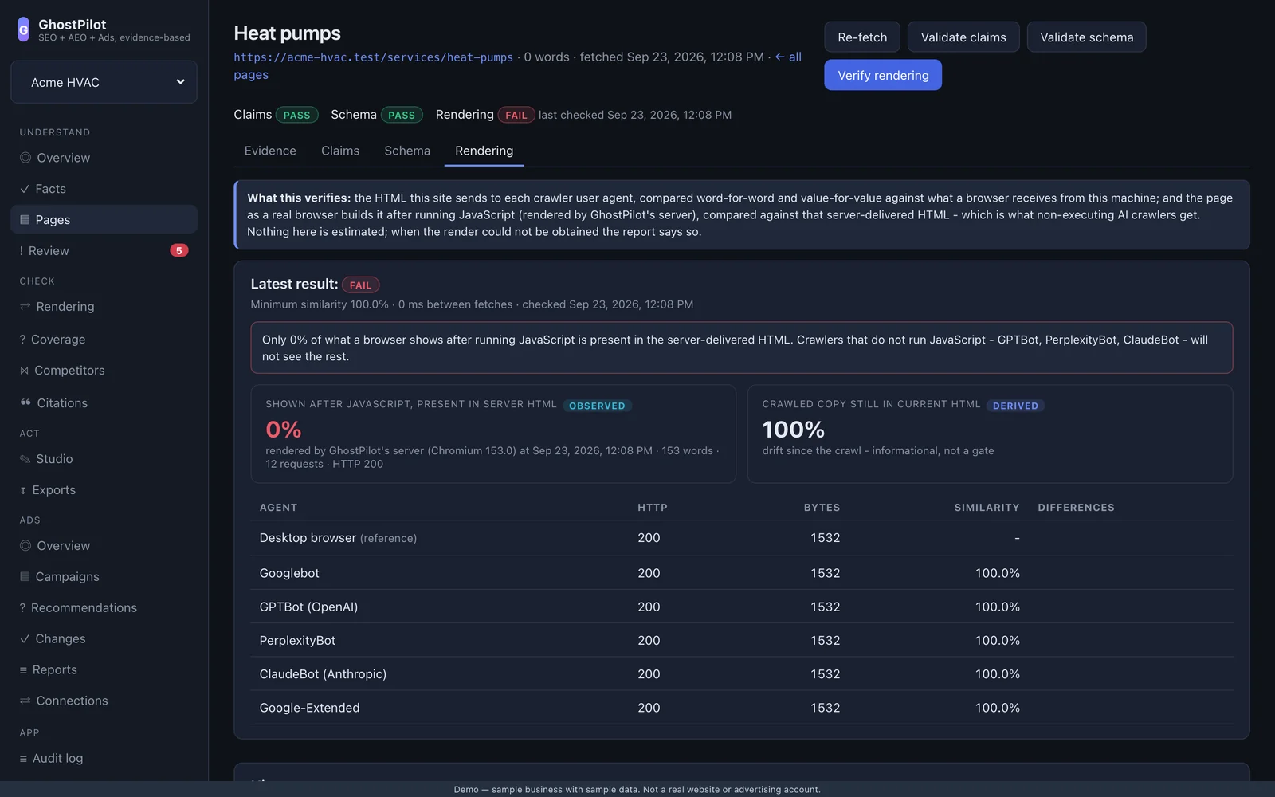The width and height of the screenshot is (1275, 797).
Task: Click the Validate claims button
Action: click(963, 37)
